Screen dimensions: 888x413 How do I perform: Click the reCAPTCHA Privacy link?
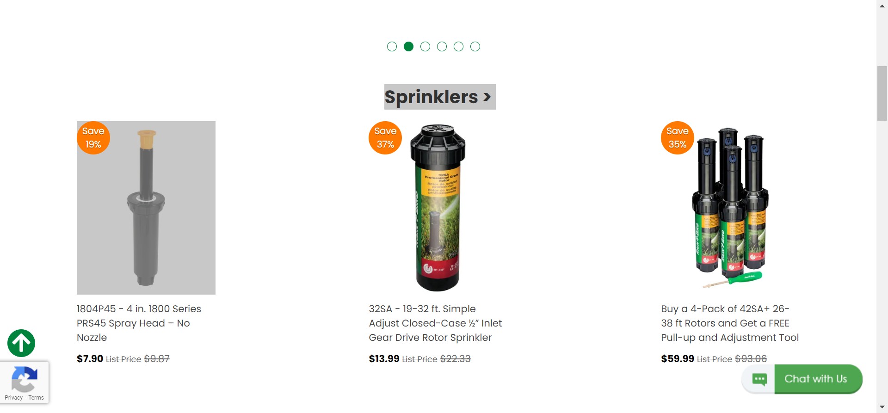point(13,398)
